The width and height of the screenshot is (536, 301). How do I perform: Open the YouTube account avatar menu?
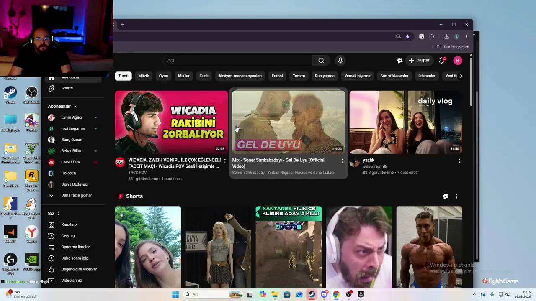(458, 61)
